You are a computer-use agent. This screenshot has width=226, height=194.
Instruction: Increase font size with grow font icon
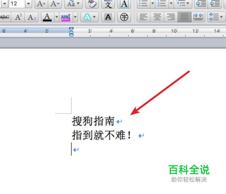coord(41,4)
